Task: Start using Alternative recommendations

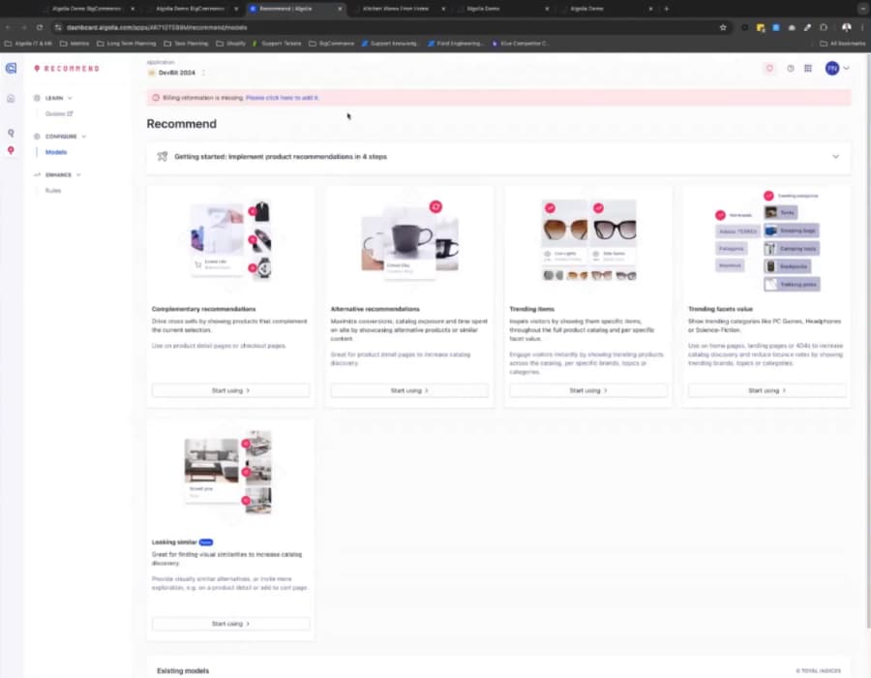Action: pos(409,390)
